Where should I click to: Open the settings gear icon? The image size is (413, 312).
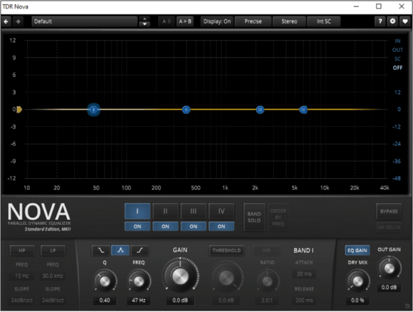click(392, 21)
